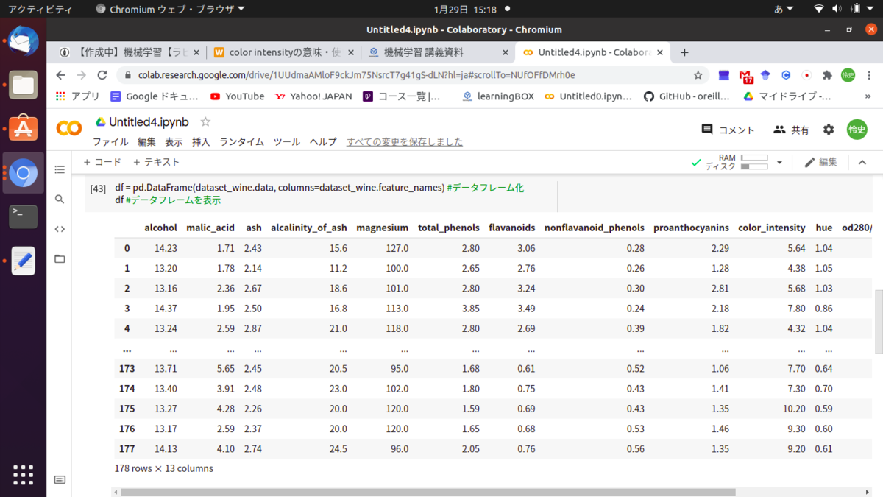The image size is (883, 497).
Task: Open the 挿入 menu
Action: pyautogui.click(x=201, y=142)
